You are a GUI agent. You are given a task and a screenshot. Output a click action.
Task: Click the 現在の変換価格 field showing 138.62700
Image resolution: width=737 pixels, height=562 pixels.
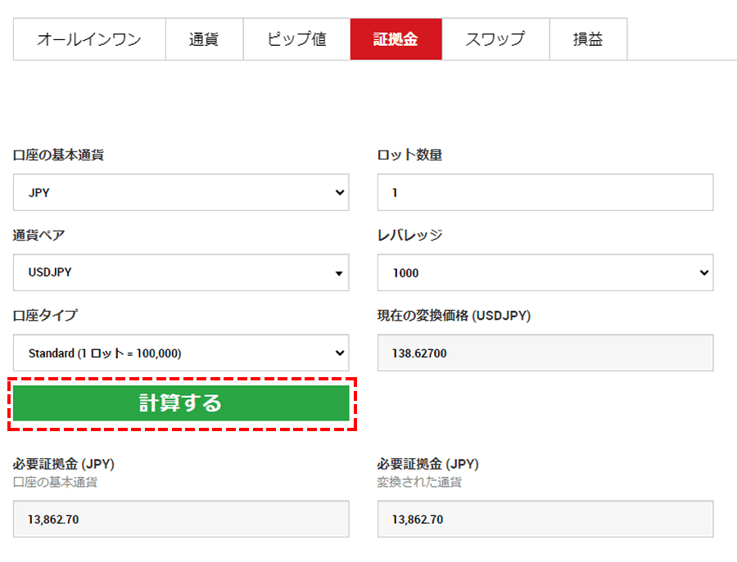pos(545,353)
